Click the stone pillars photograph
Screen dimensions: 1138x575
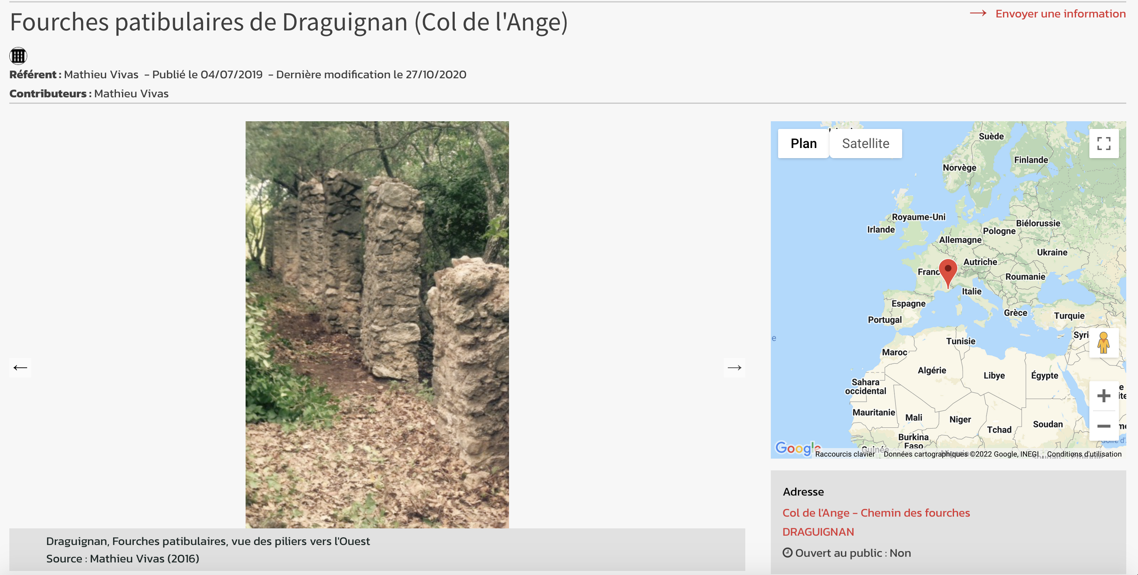tap(377, 324)
